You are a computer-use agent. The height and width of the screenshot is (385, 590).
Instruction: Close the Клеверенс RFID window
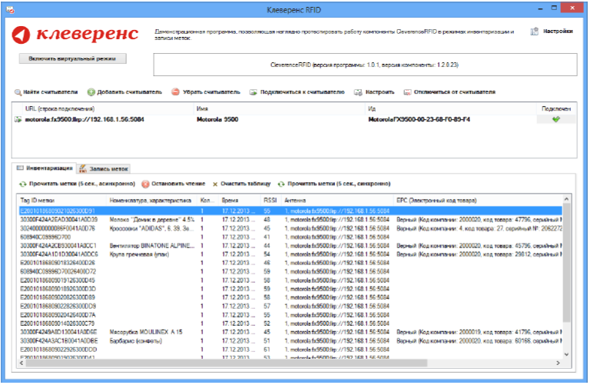(572, 8)
